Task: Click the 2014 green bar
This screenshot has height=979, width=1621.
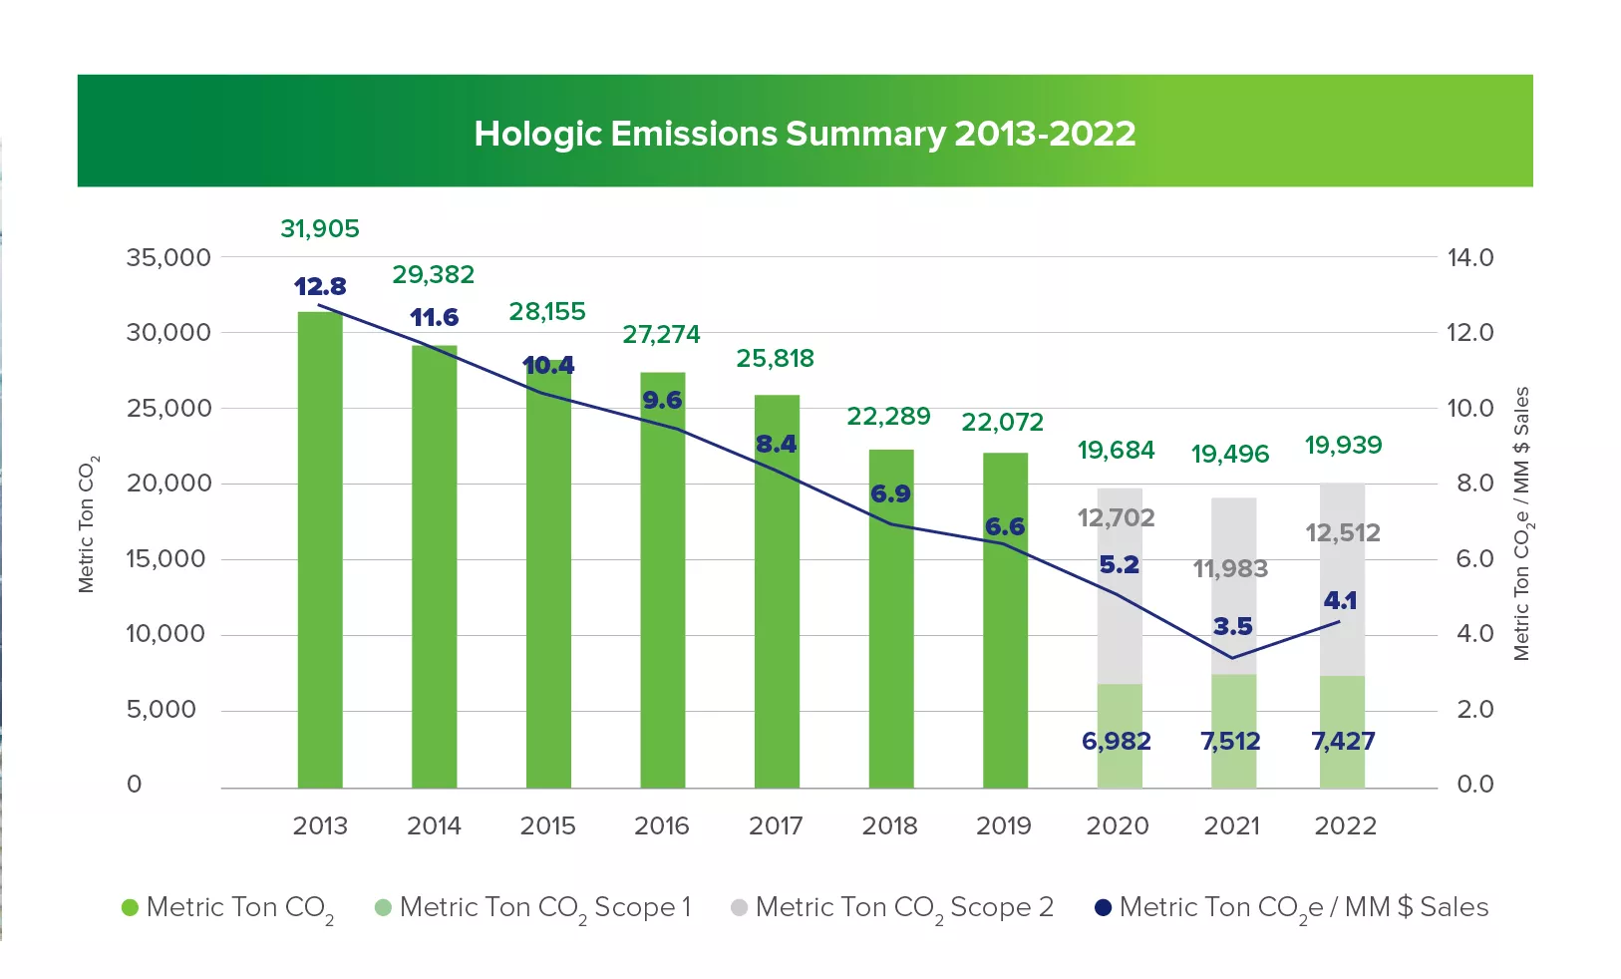Action: click(435, 567)
